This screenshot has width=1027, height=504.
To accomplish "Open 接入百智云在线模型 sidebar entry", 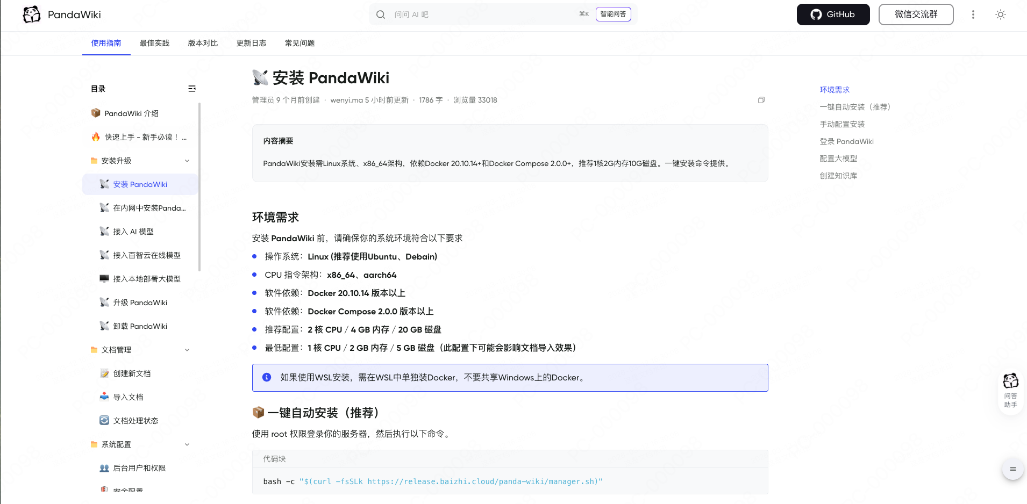I will pos(140,255).
